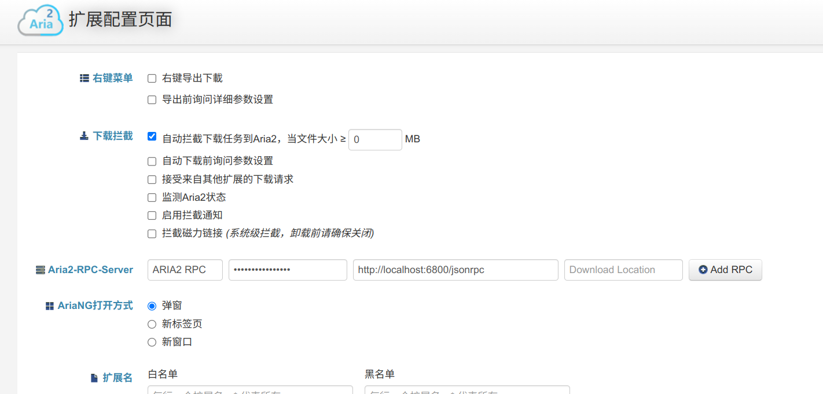
Task: Click the 黑名单 textarea
Action: pos(467,390)
